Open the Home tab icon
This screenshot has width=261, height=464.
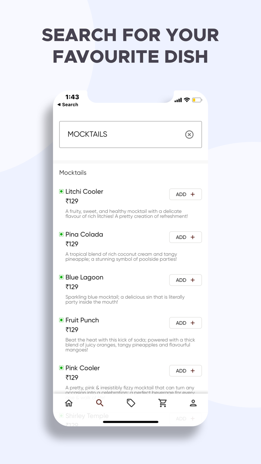pyautogui.click(x=69, y=403)
